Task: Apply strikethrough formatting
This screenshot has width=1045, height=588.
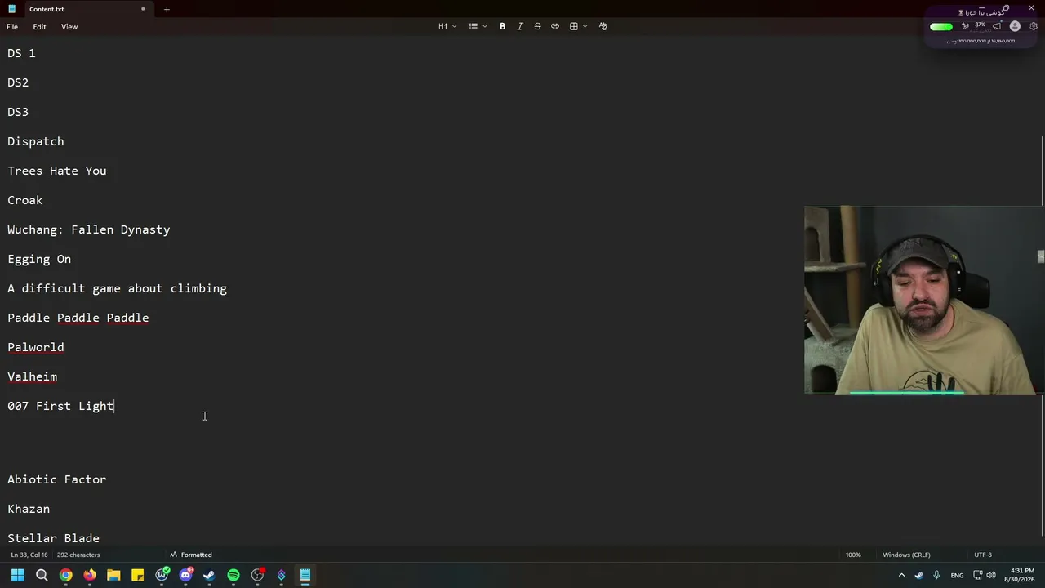Action: (x=537, y=26)
